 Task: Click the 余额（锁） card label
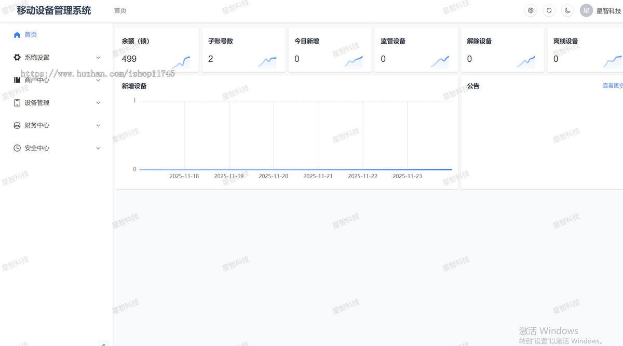point(136,41)
